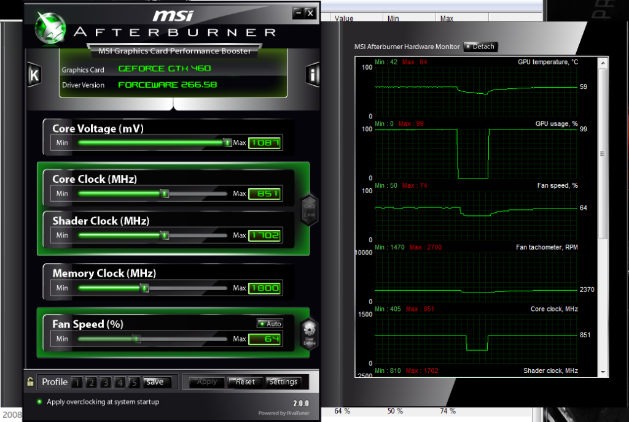Viewport: 629px width, 422px height.
Task: Click the profile lock padlock icon
Action: (x=30, y=382)
